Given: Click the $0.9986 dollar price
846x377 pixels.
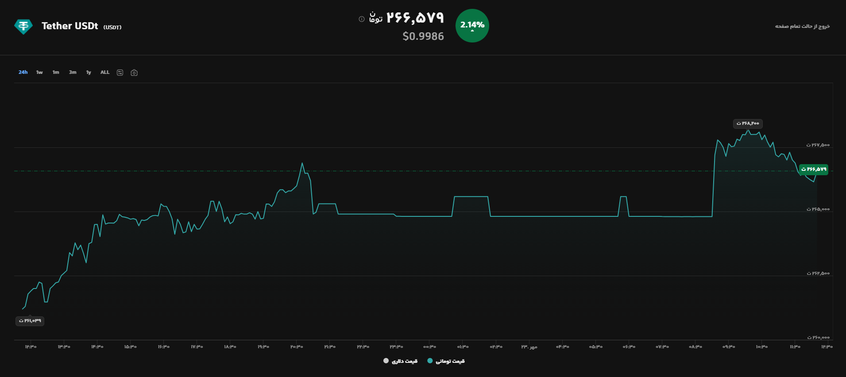Looking at the screenshot, I should click(423, 36).
